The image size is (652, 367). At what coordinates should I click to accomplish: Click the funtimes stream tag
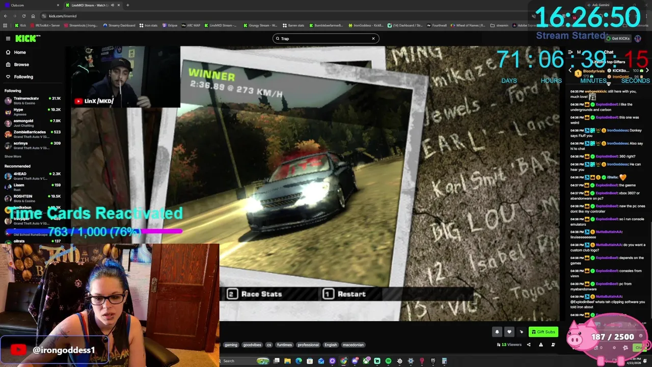point(284,345)
